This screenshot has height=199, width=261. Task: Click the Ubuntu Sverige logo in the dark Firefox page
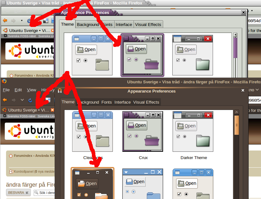tap(30, 131)
